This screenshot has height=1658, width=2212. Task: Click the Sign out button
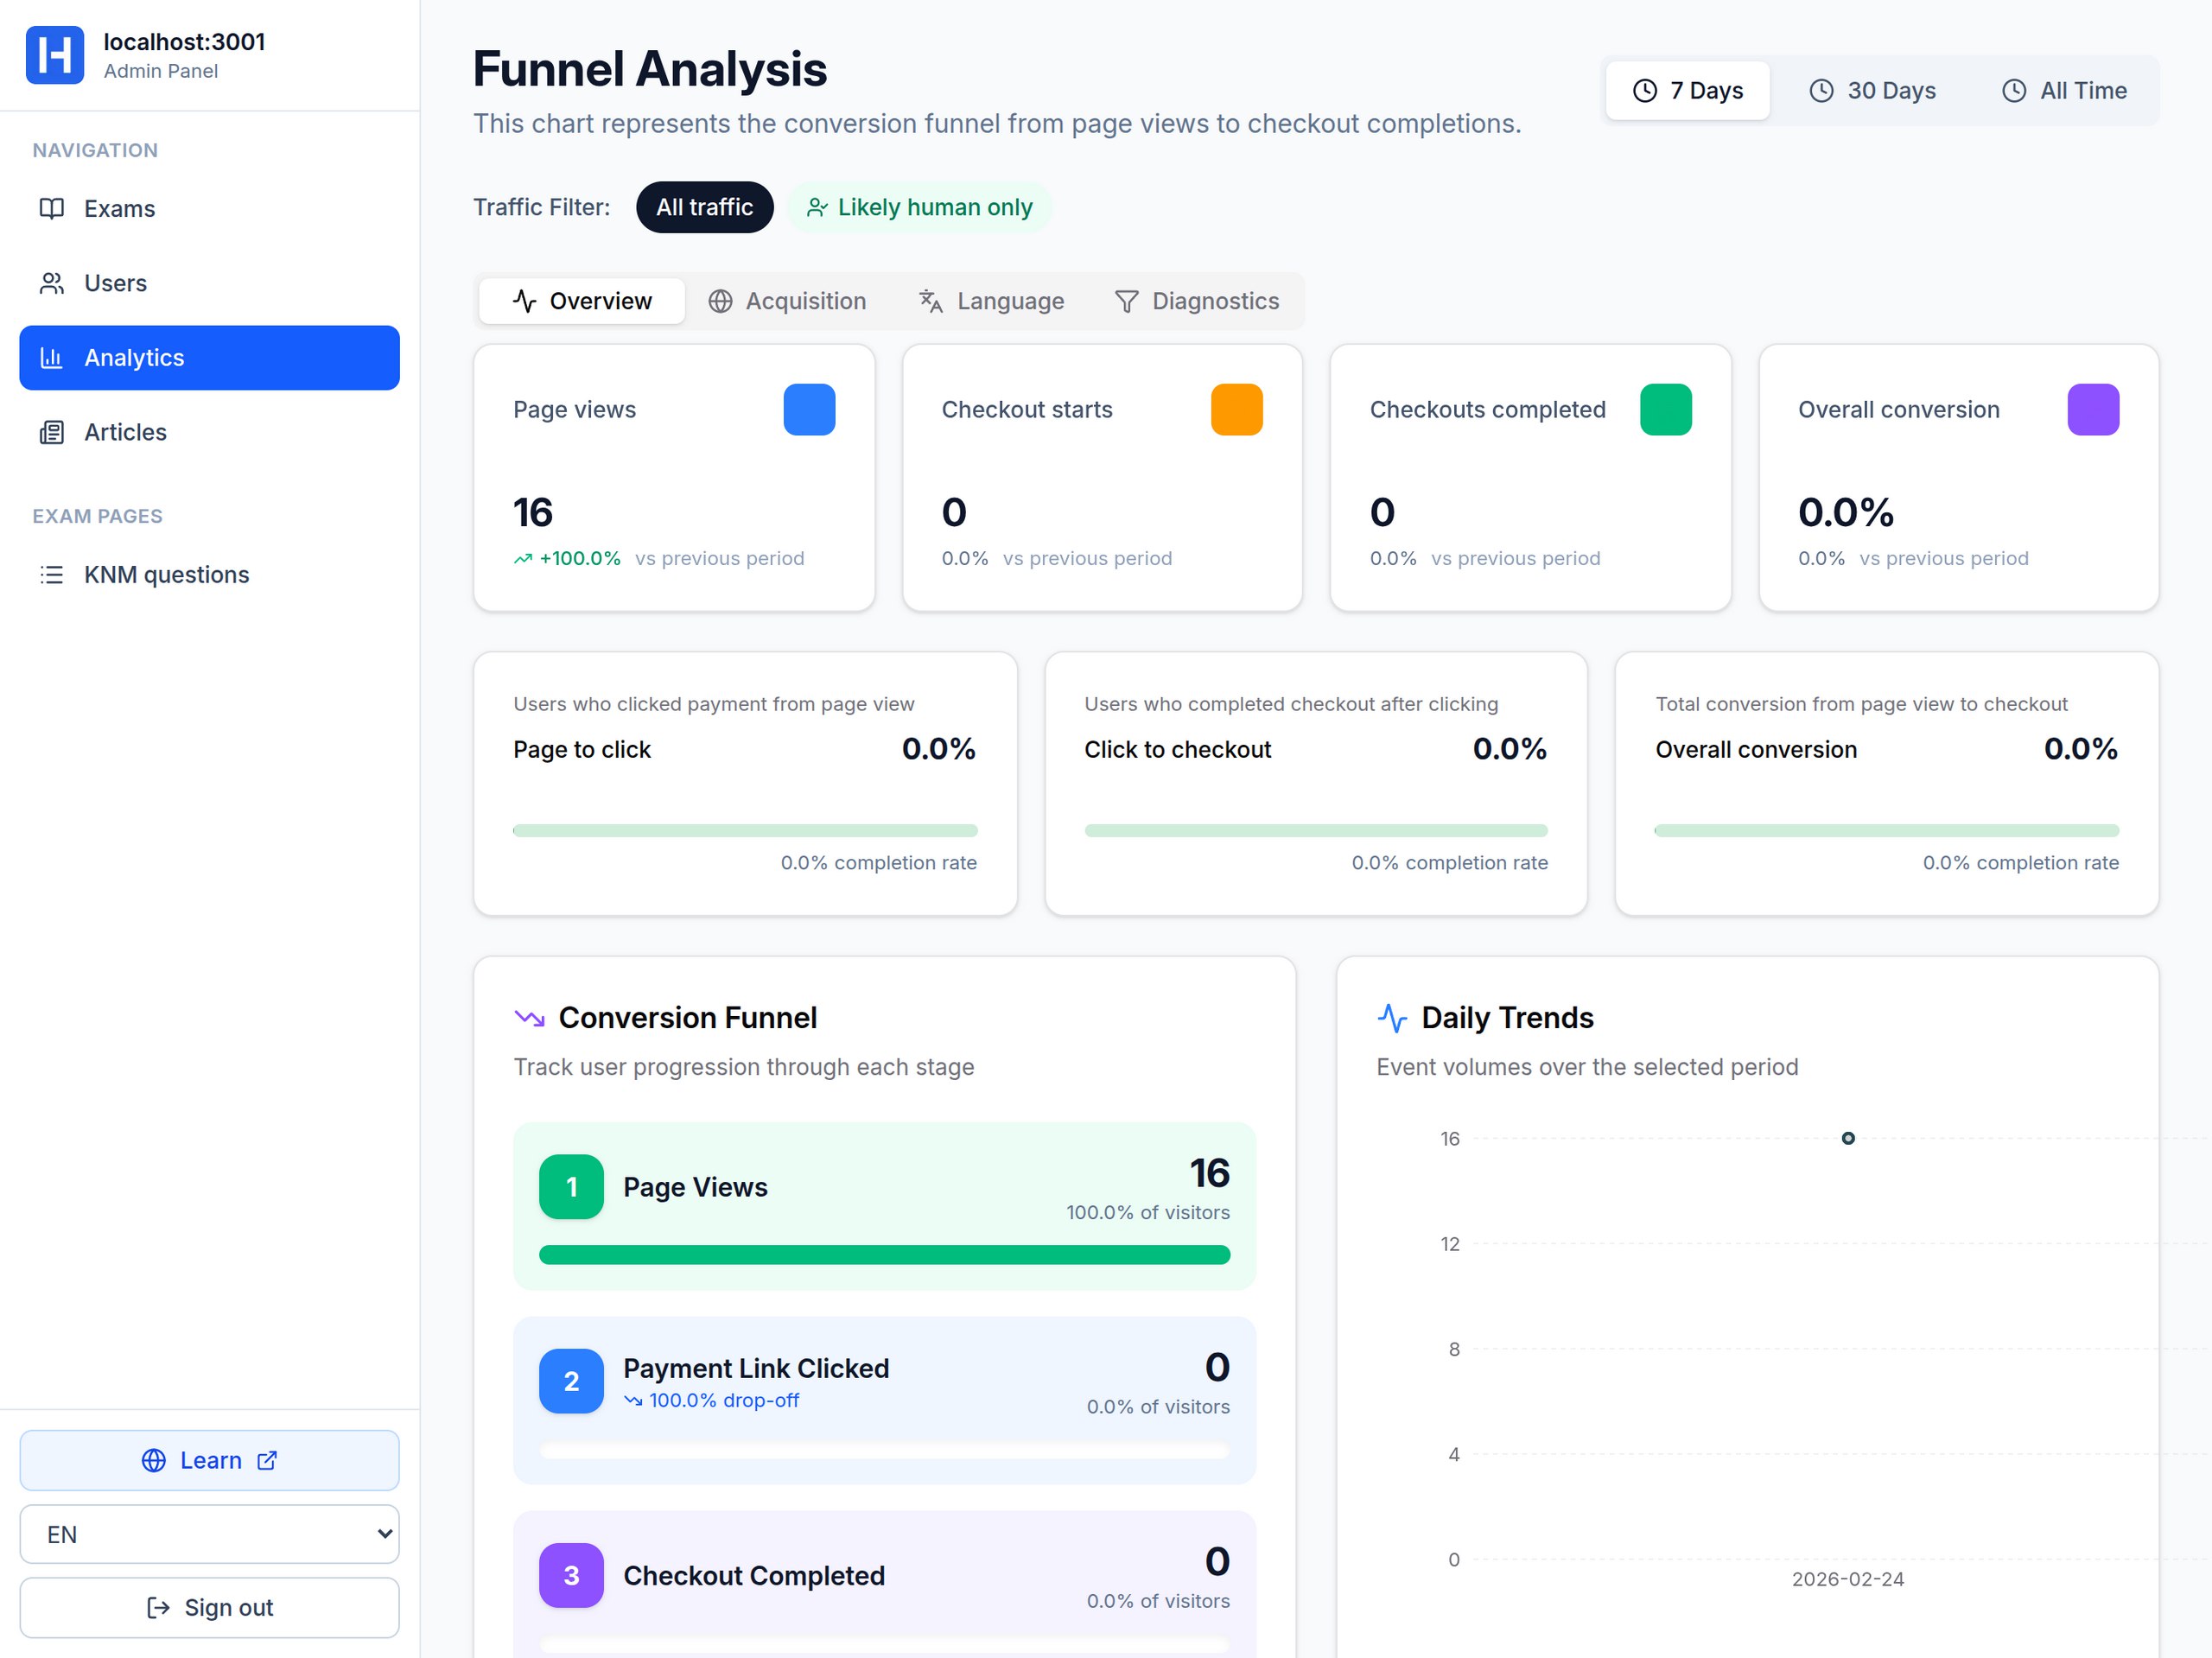coord(209,1607)
